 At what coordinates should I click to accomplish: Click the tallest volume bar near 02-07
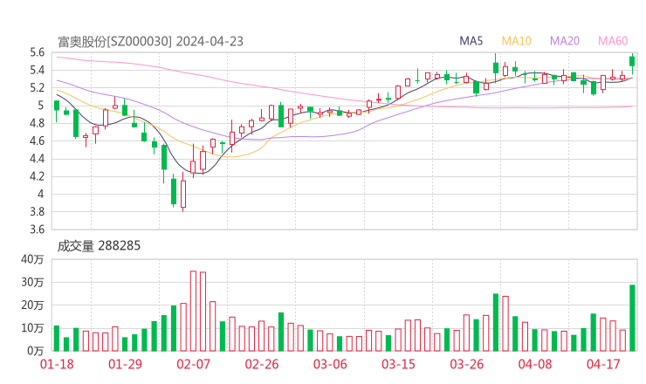pyautogui.click(x=193, y=311)
